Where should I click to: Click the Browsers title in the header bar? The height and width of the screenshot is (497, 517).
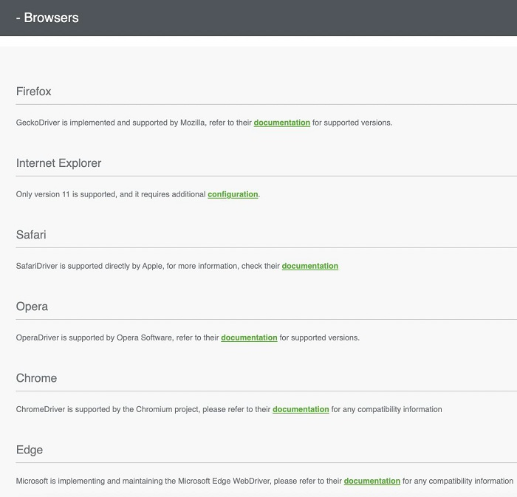51,18
